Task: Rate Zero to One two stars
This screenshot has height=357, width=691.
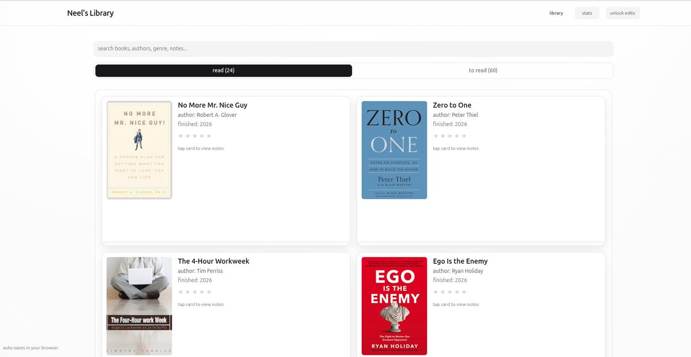Action: (443, 136)
